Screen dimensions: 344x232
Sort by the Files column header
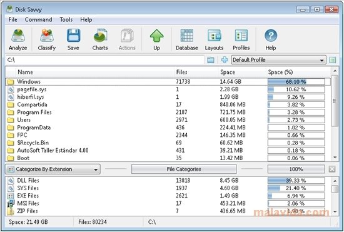coord(181,72)
